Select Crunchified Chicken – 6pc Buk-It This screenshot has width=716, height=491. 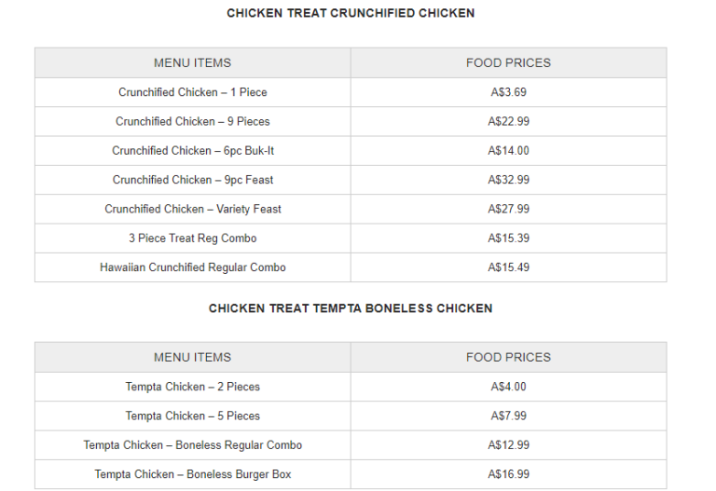[192, 151]
